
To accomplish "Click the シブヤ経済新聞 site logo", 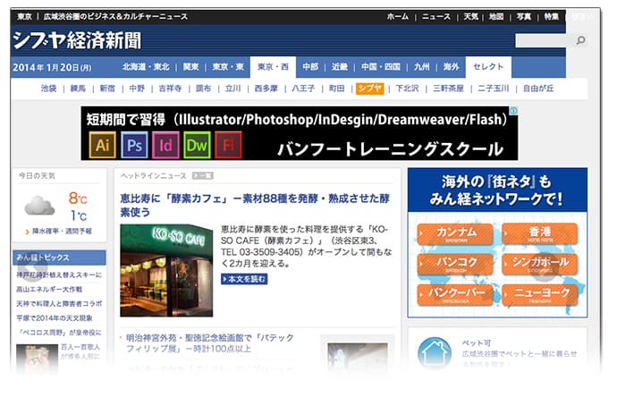I will (x=77, y=40).
